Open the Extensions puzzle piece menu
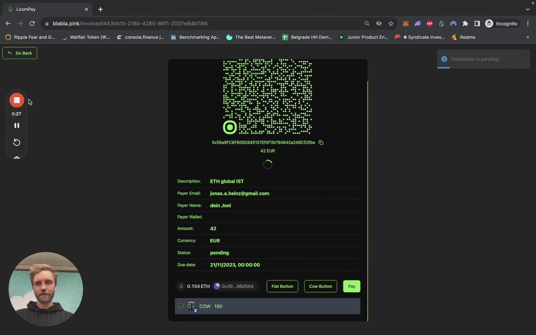 click(465, 24)
